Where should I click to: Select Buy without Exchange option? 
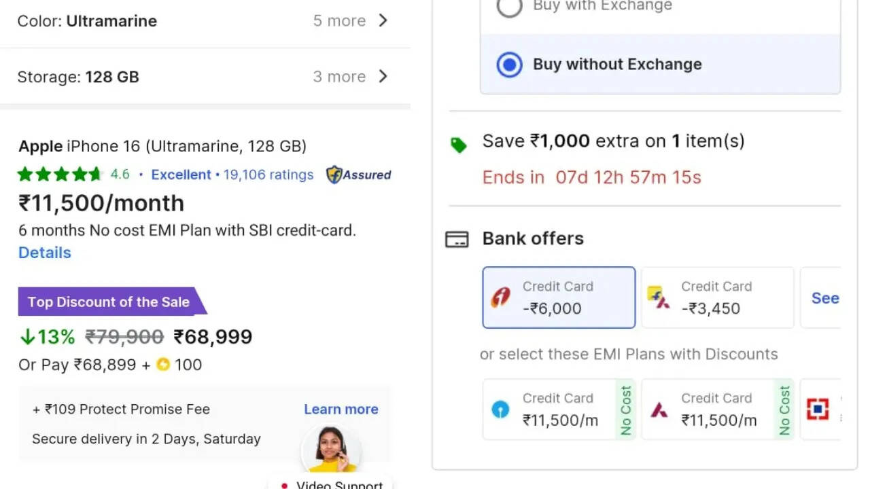[x=510, y=65]
